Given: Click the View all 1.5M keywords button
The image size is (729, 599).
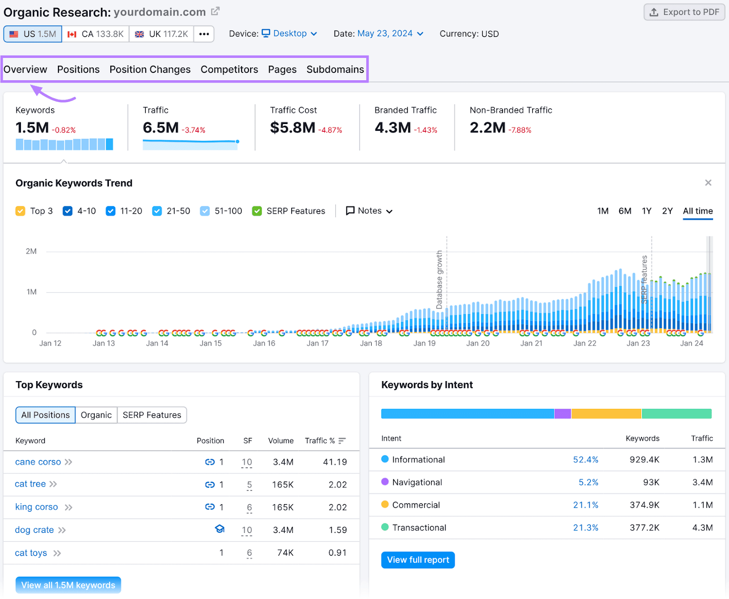Looking at the screenshot, I should point(68,585).
